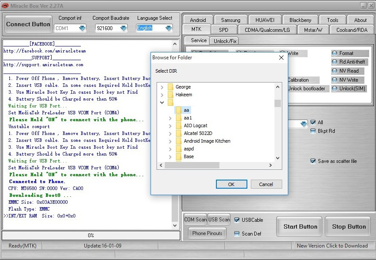Viewport: 376px width, 260px height.
Task: Confirm folder selection with OK
Action: (231, 184)
